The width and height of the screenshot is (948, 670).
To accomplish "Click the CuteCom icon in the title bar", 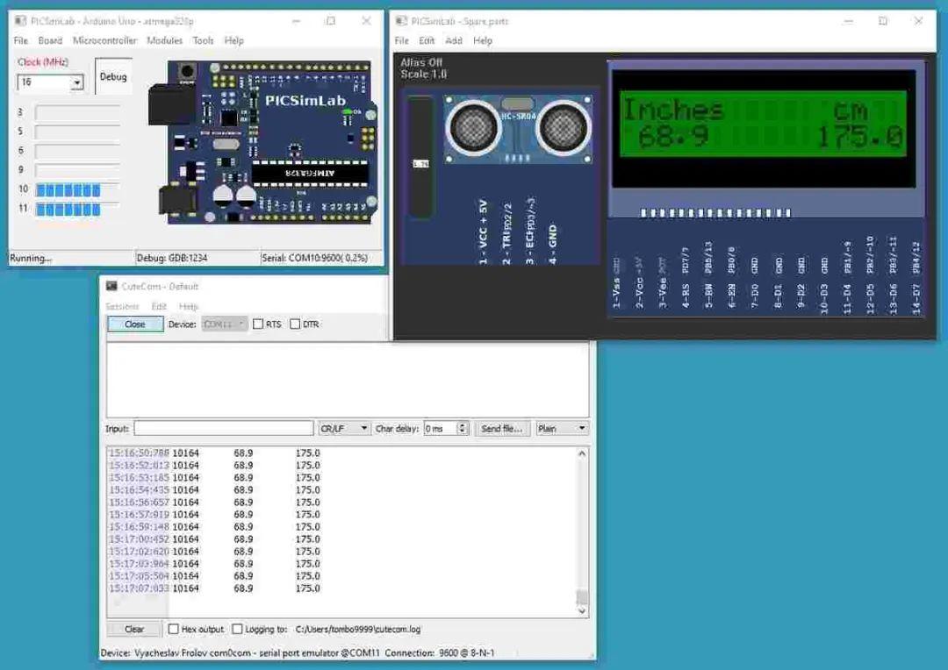I will point(111,286).
